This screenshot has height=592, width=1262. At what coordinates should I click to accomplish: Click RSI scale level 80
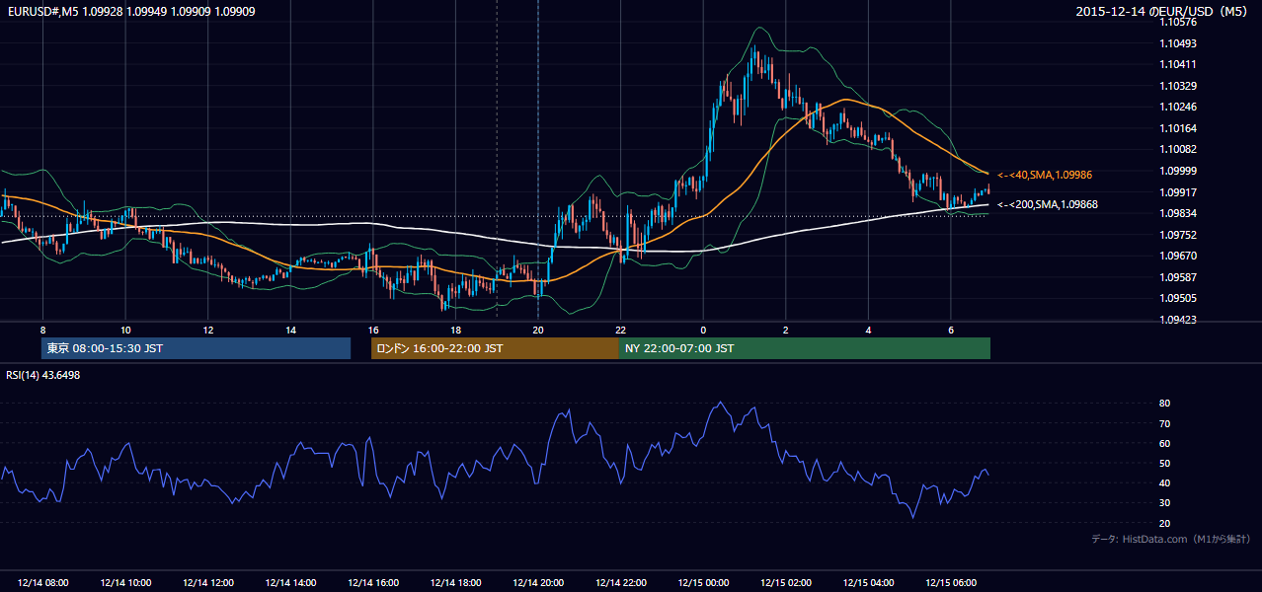(x=1164, y=404)
